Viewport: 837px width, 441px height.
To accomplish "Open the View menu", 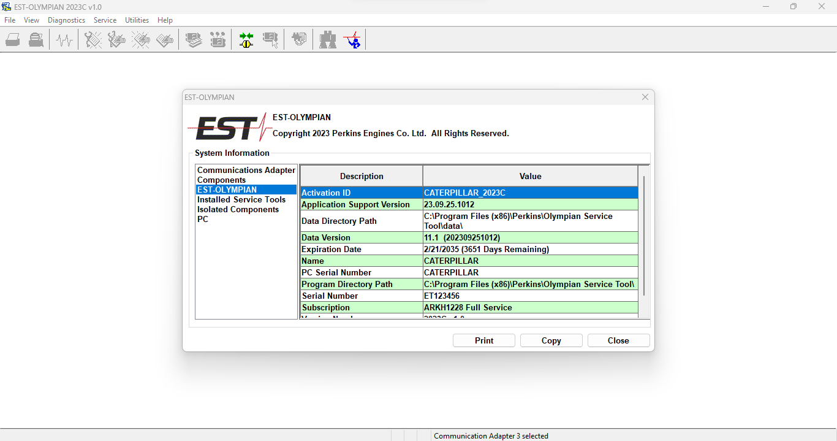I will pyautogui.click(x=31, y=20).
